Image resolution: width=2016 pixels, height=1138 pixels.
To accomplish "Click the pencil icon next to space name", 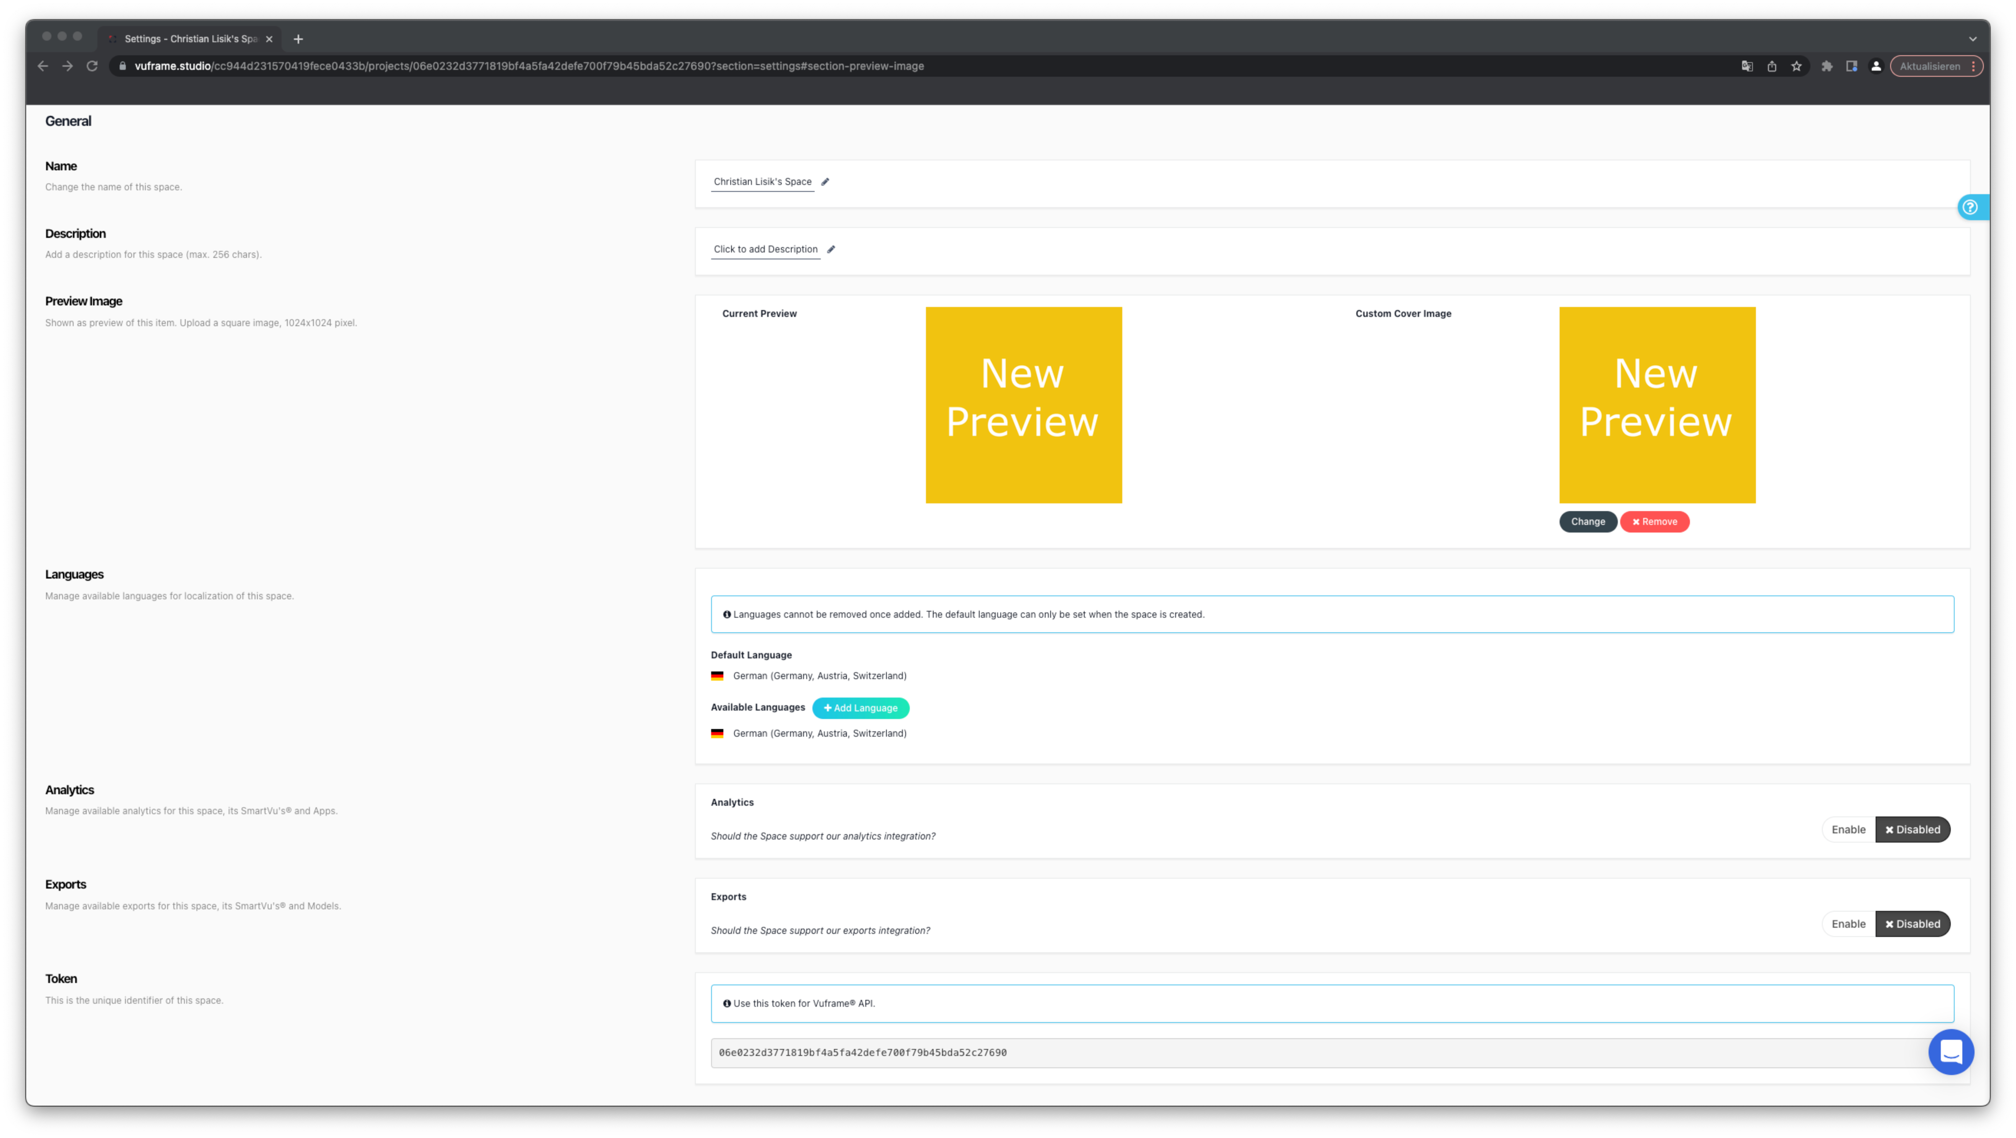I will (x=825, y=181).
